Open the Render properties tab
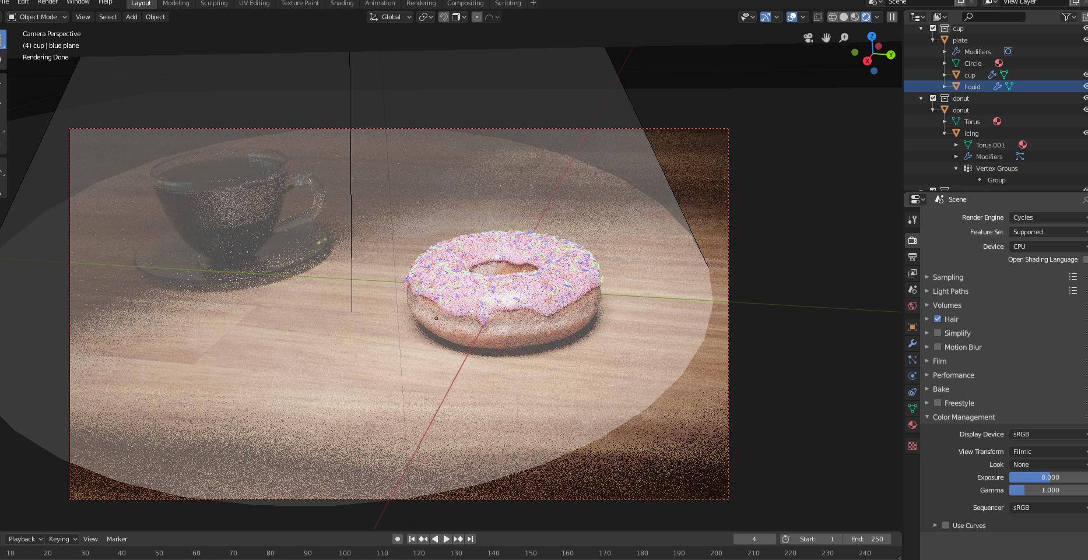The image size is (1088, 560). (912, 240)
